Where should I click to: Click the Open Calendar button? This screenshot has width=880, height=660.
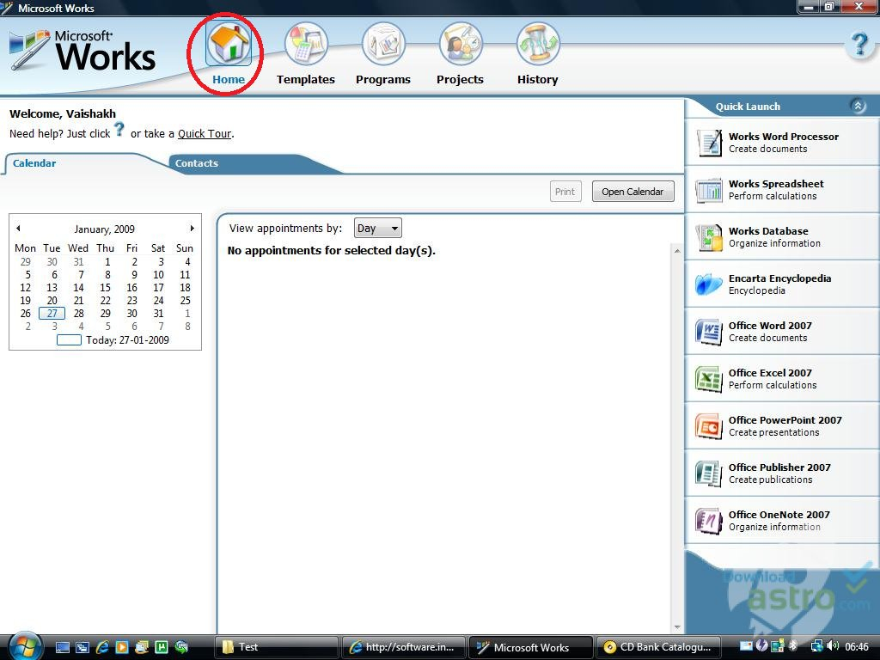(x=632, y=192)
